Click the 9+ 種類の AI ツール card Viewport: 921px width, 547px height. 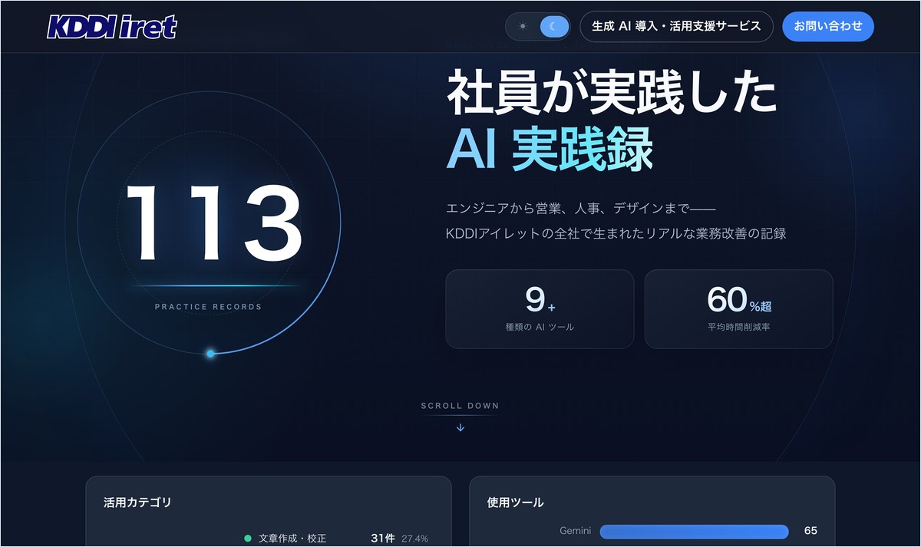tap(540, 309)
